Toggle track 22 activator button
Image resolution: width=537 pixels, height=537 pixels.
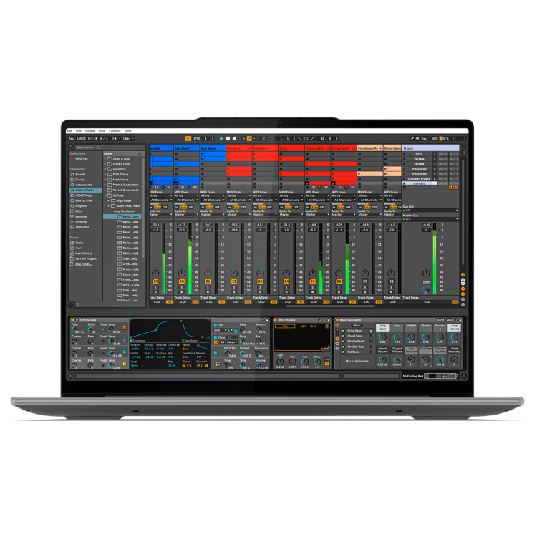point(234,281)
